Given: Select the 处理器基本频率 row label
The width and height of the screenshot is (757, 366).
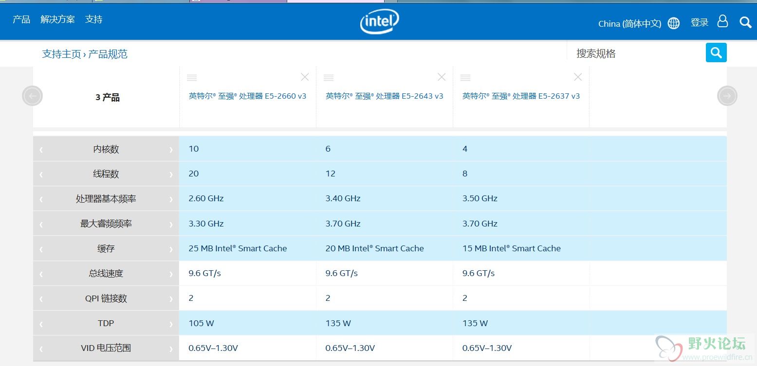Looking at the screenshot, I should pos(106,199).
